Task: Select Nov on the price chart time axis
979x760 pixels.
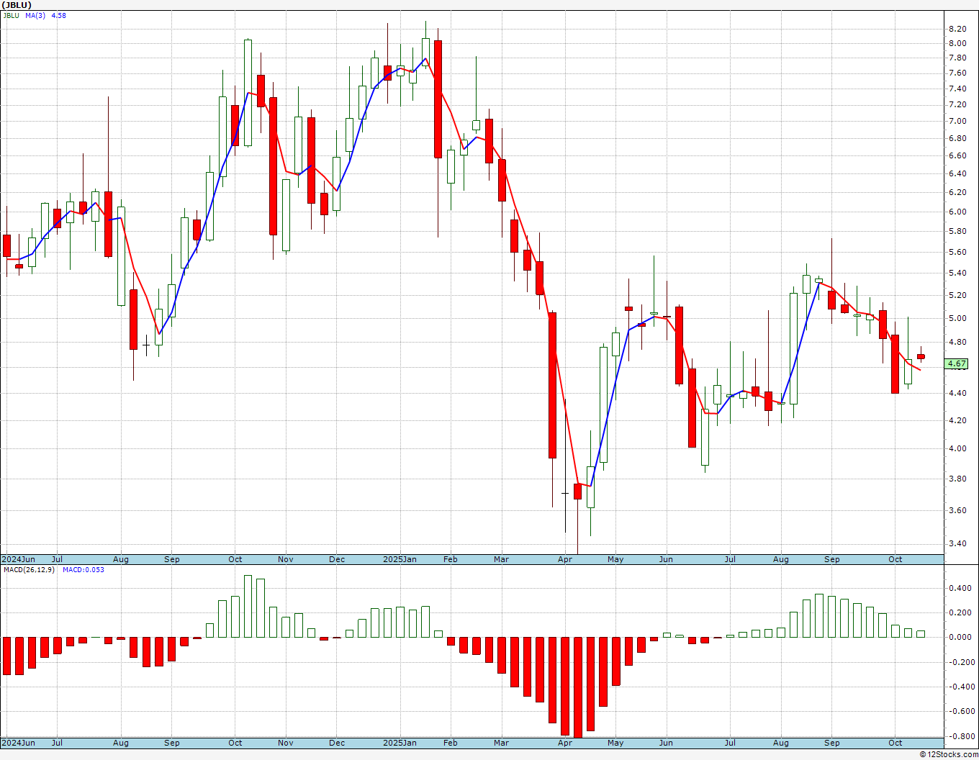Action: tap(286, 559)
